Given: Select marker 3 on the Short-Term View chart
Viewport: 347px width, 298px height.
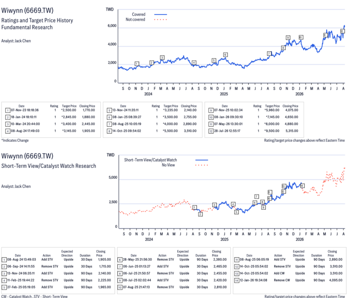Looking at the screenshot, I should 214,205.
